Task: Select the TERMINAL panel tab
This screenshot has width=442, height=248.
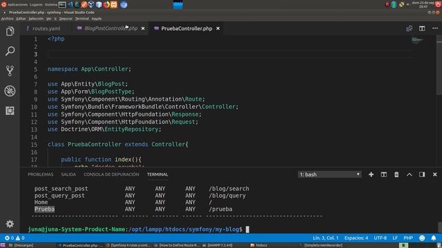Action: click(x=157, y=174)
